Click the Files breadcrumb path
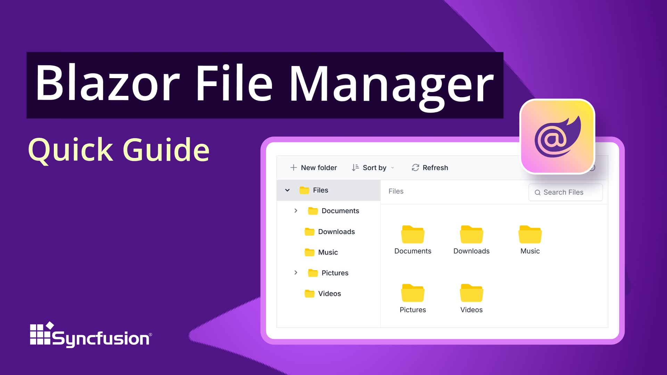667x375 pixels. [396, 191]
